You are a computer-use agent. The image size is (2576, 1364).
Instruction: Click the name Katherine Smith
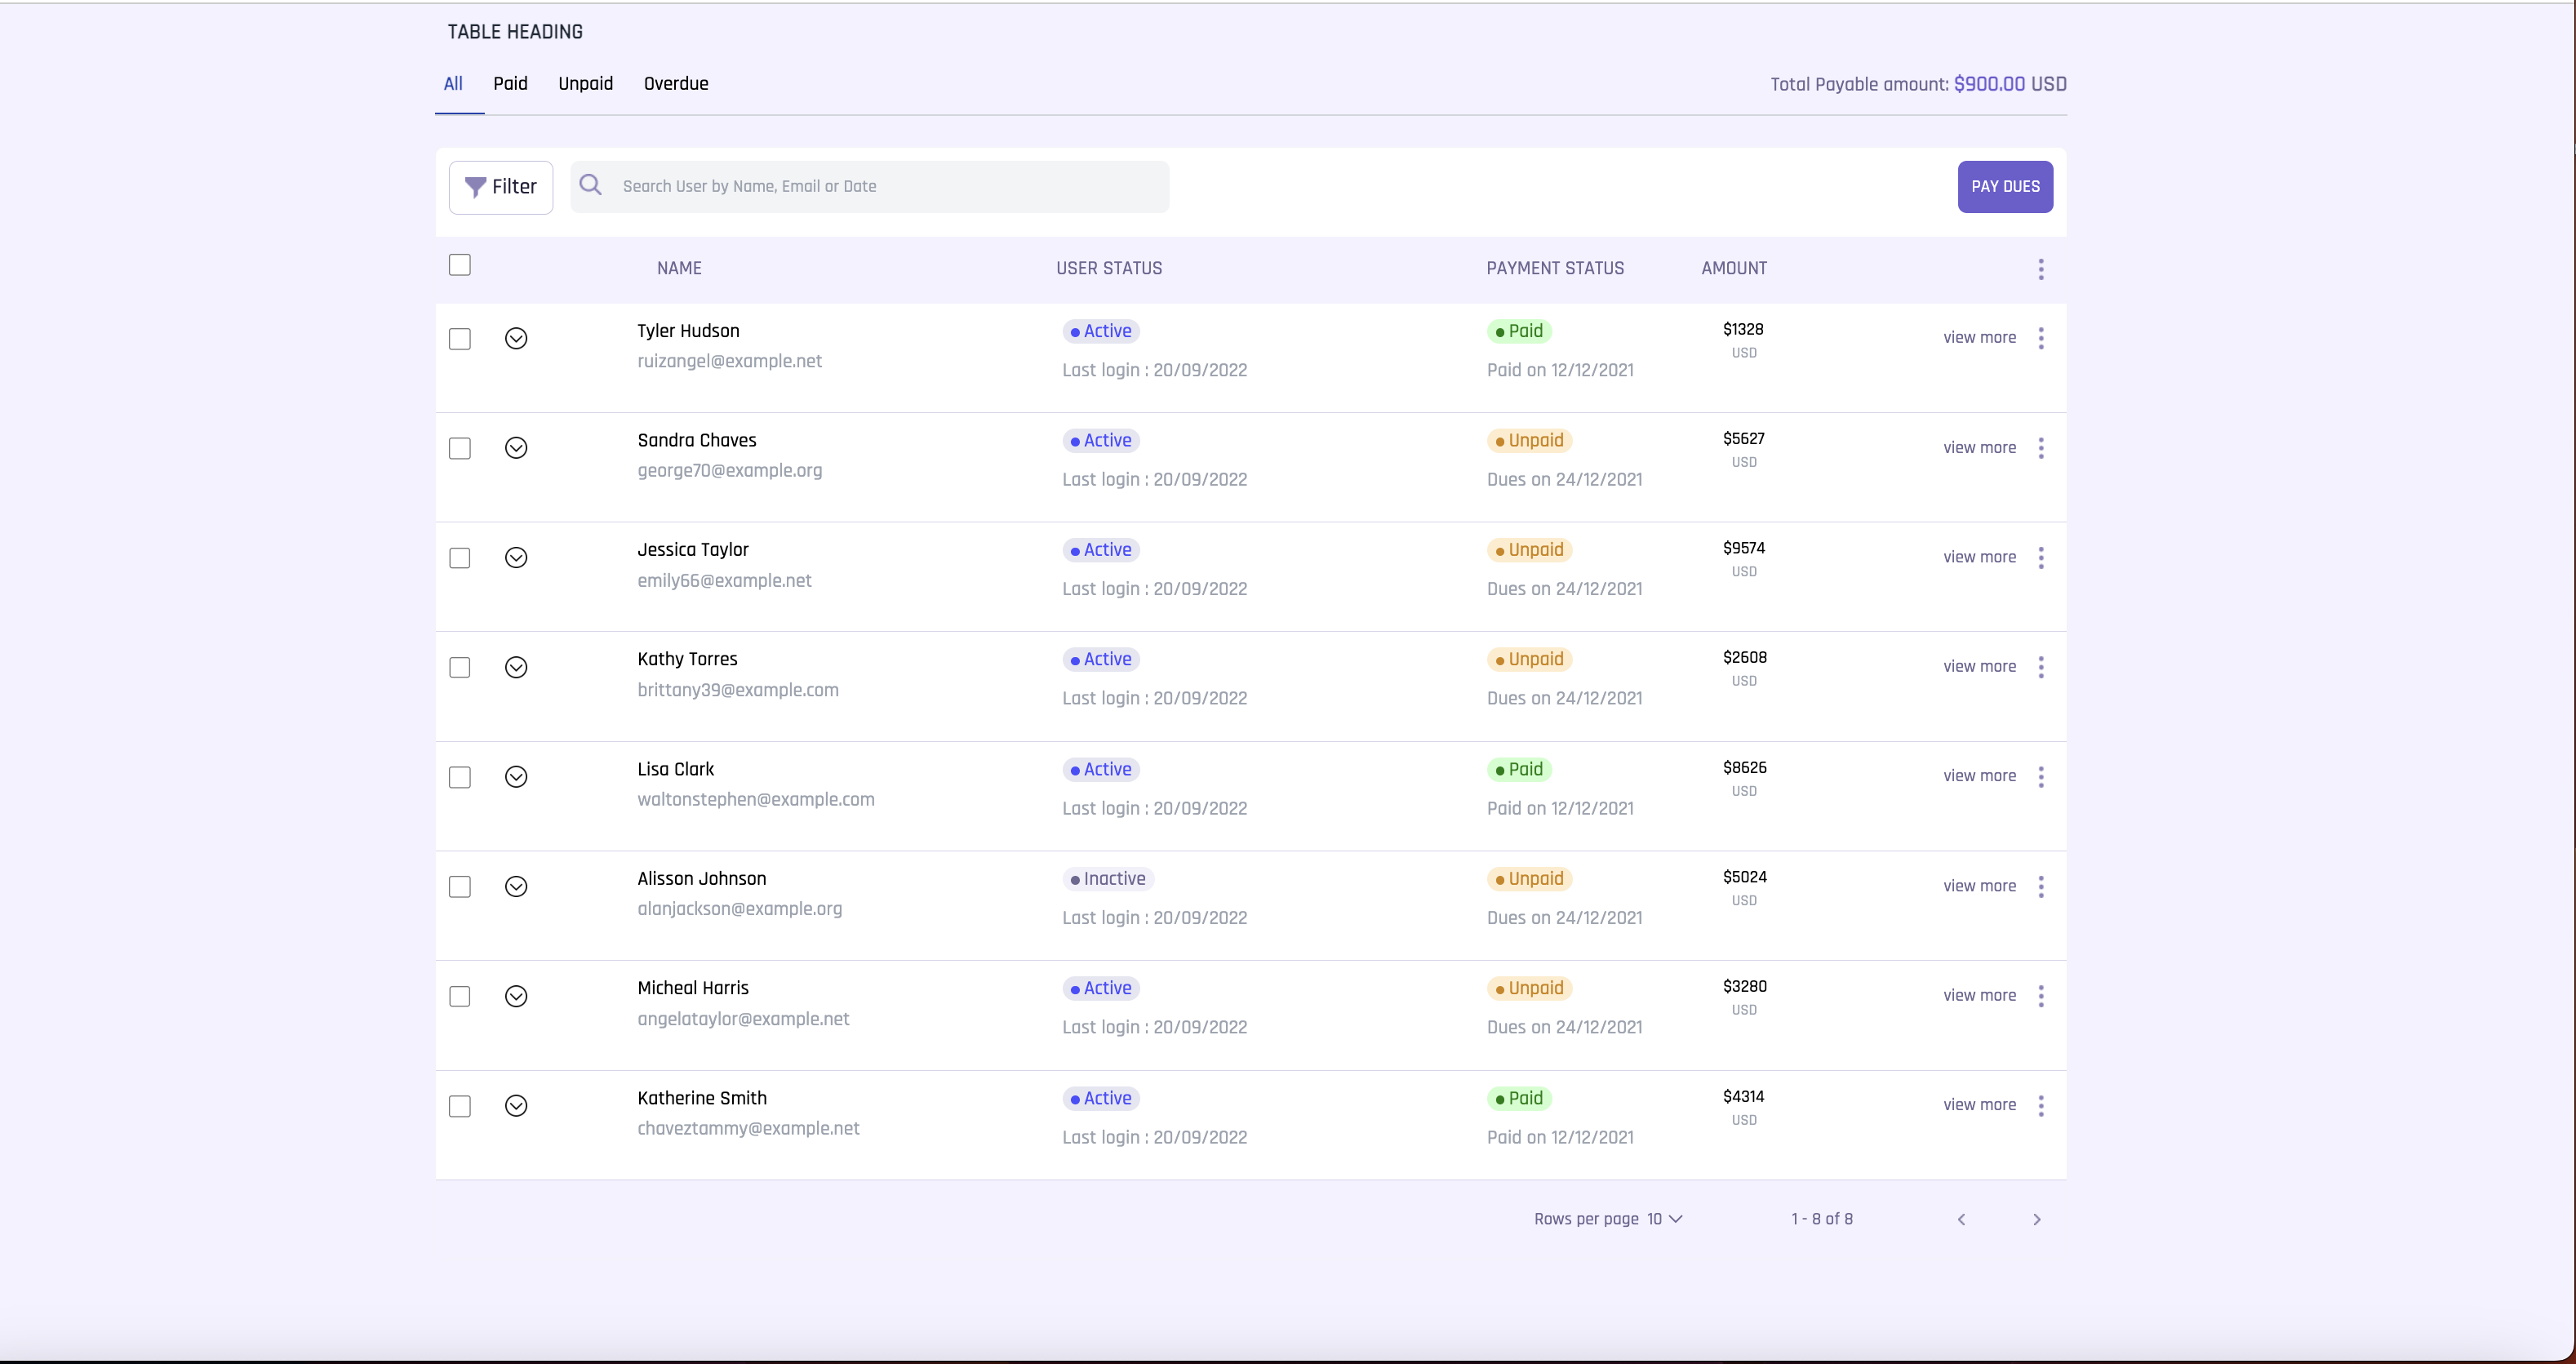pos(702,1098)
